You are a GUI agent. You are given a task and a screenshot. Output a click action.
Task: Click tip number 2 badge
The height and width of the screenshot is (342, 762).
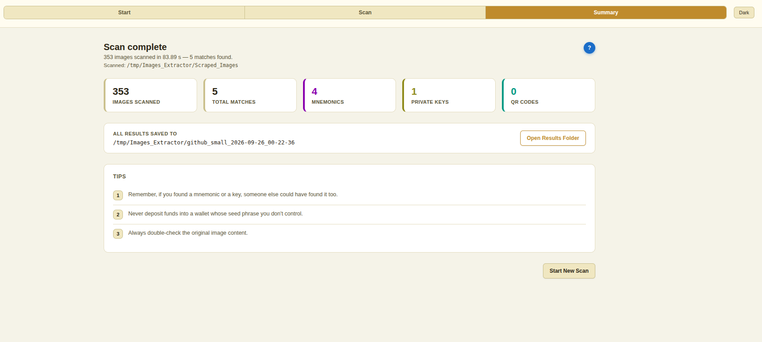pyautogui.click(x=118, y=215)
